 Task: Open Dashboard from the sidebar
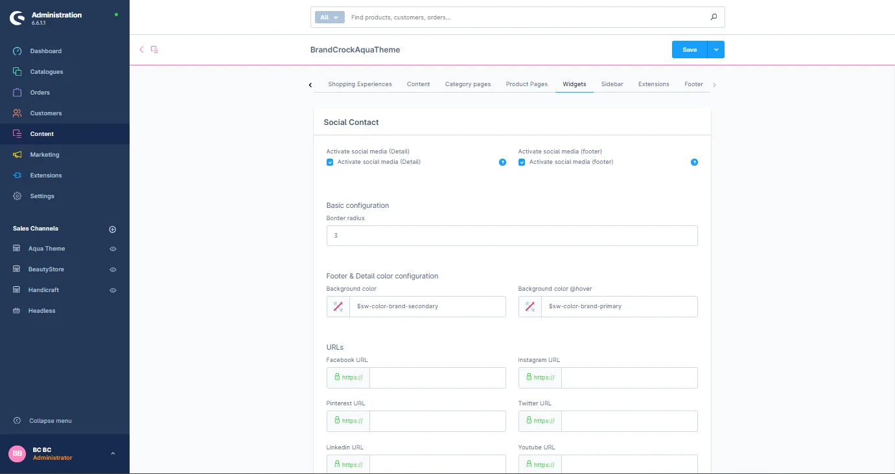click(x=45, y=51)
